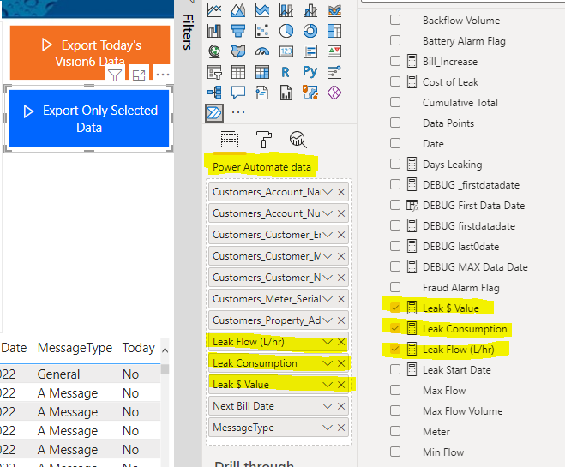Select the Python visual
Image resolution: width=565 pixels, height=467 pixels.
(x=310, y=72)
